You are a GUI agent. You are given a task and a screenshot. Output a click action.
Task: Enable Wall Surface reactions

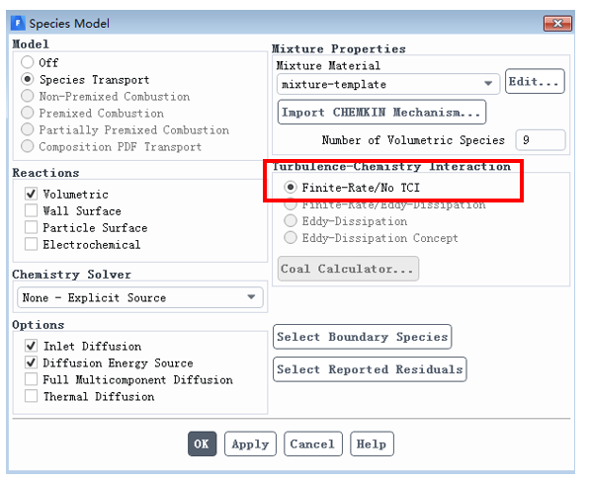click(32, 210)
